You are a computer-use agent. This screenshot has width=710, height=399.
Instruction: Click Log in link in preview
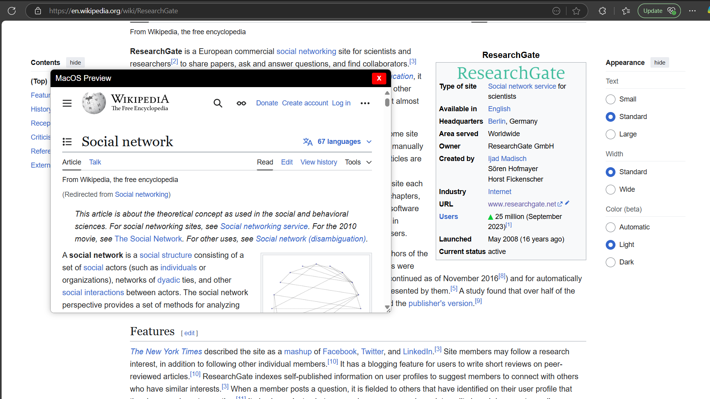(341, 103)
